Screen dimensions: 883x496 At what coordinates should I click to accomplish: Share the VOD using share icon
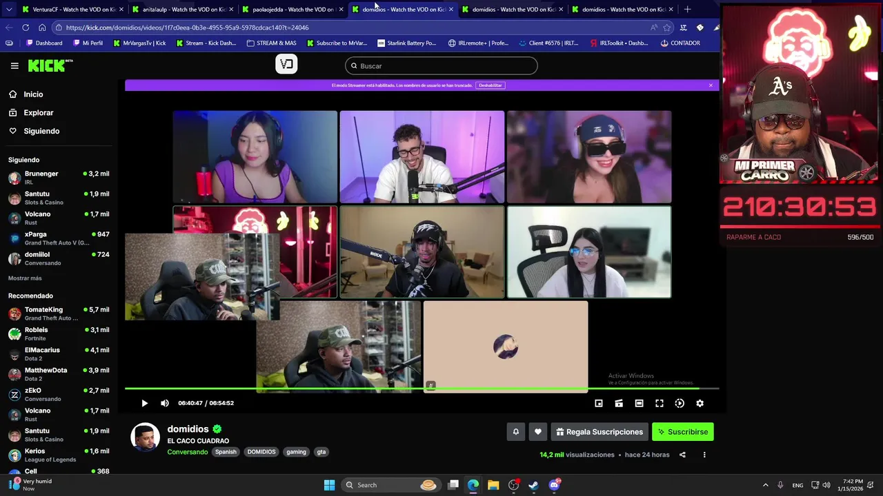[x=682, y=455]
